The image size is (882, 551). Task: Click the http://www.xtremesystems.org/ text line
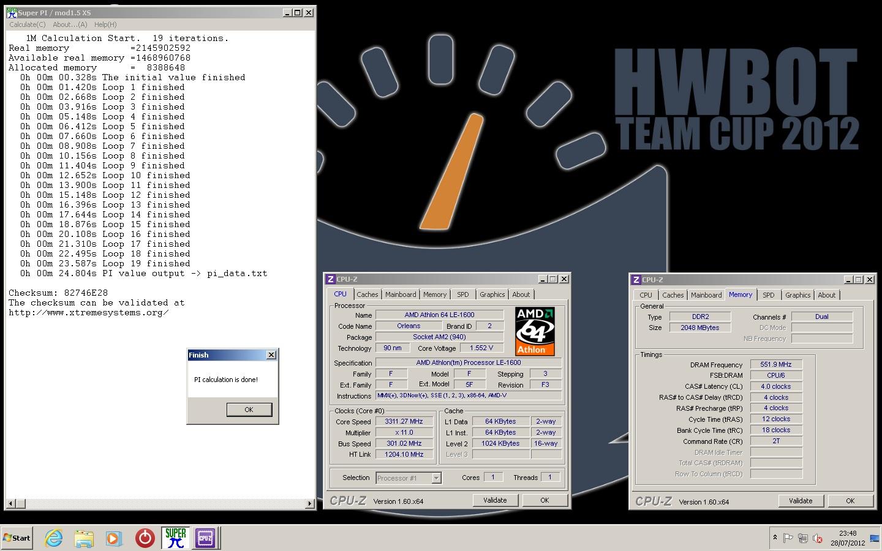tap(89, 312)
